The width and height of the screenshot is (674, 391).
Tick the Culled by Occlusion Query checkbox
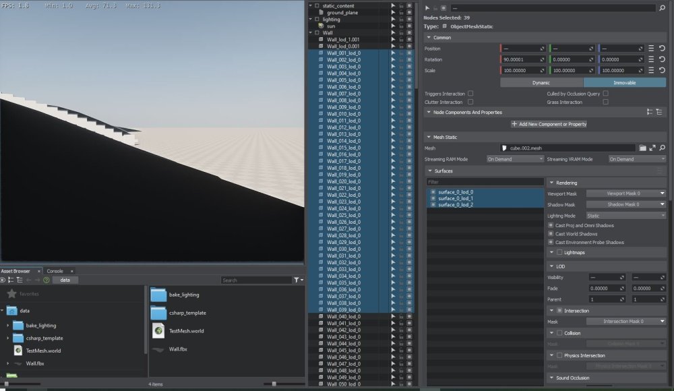tap(605, 94)
